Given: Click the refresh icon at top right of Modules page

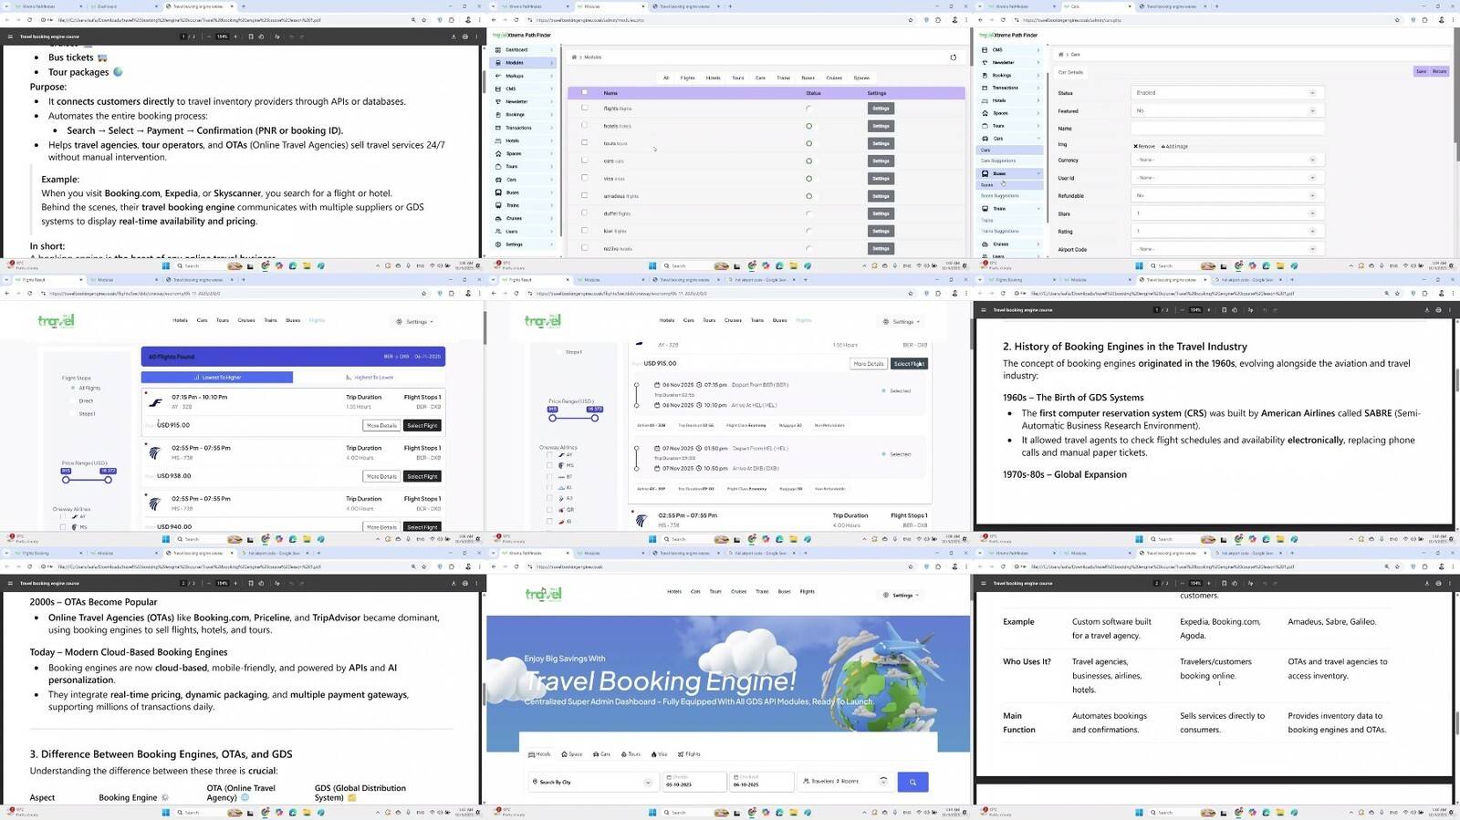Looking at the screenshot, I should [x=953, y=57].
